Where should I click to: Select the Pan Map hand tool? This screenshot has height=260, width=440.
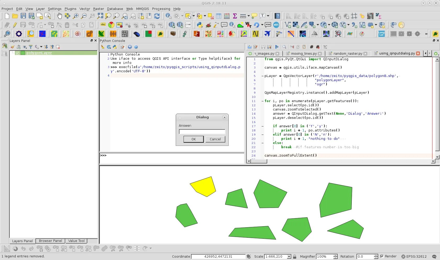pyautogui.click(x=59, y=16)
